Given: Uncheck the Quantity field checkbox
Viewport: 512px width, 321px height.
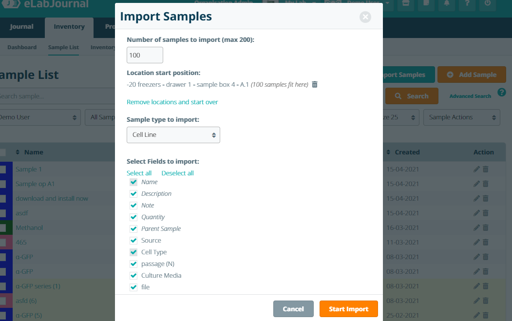Looking at the screenshot, I should coord(133,217).
